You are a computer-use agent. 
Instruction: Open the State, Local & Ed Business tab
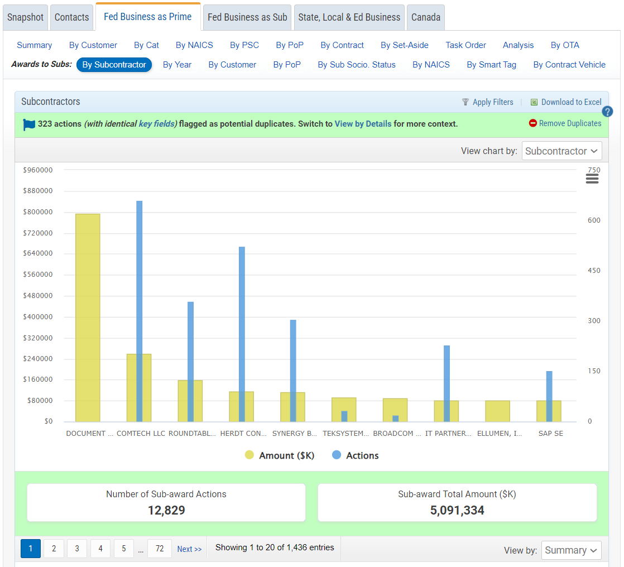point(349,17)
